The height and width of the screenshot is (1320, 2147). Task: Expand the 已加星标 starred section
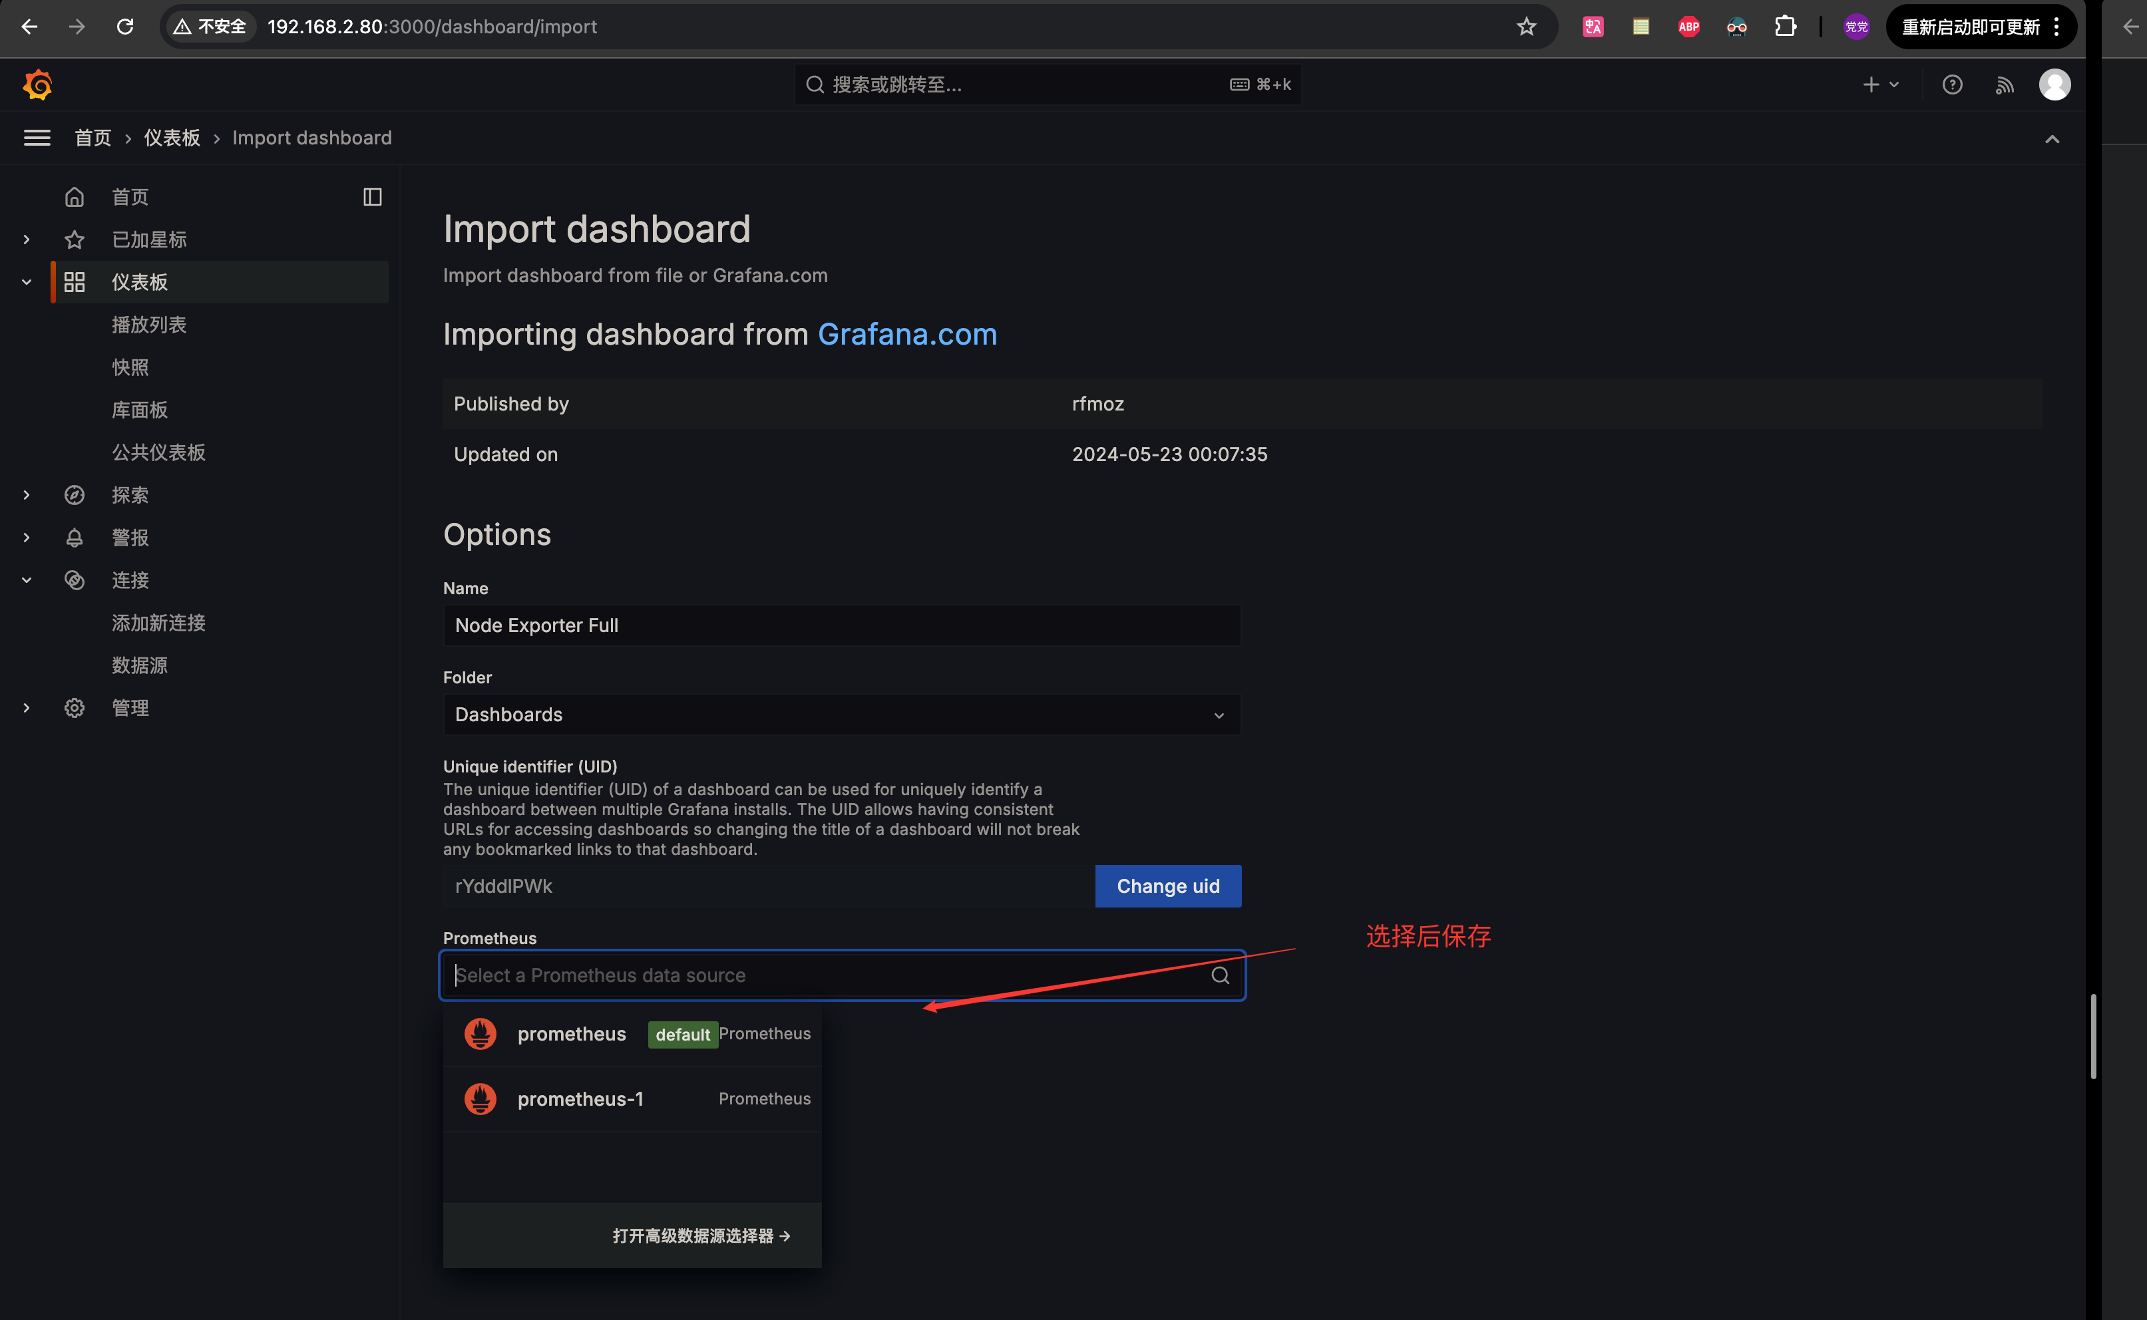(x=27, y=240)
